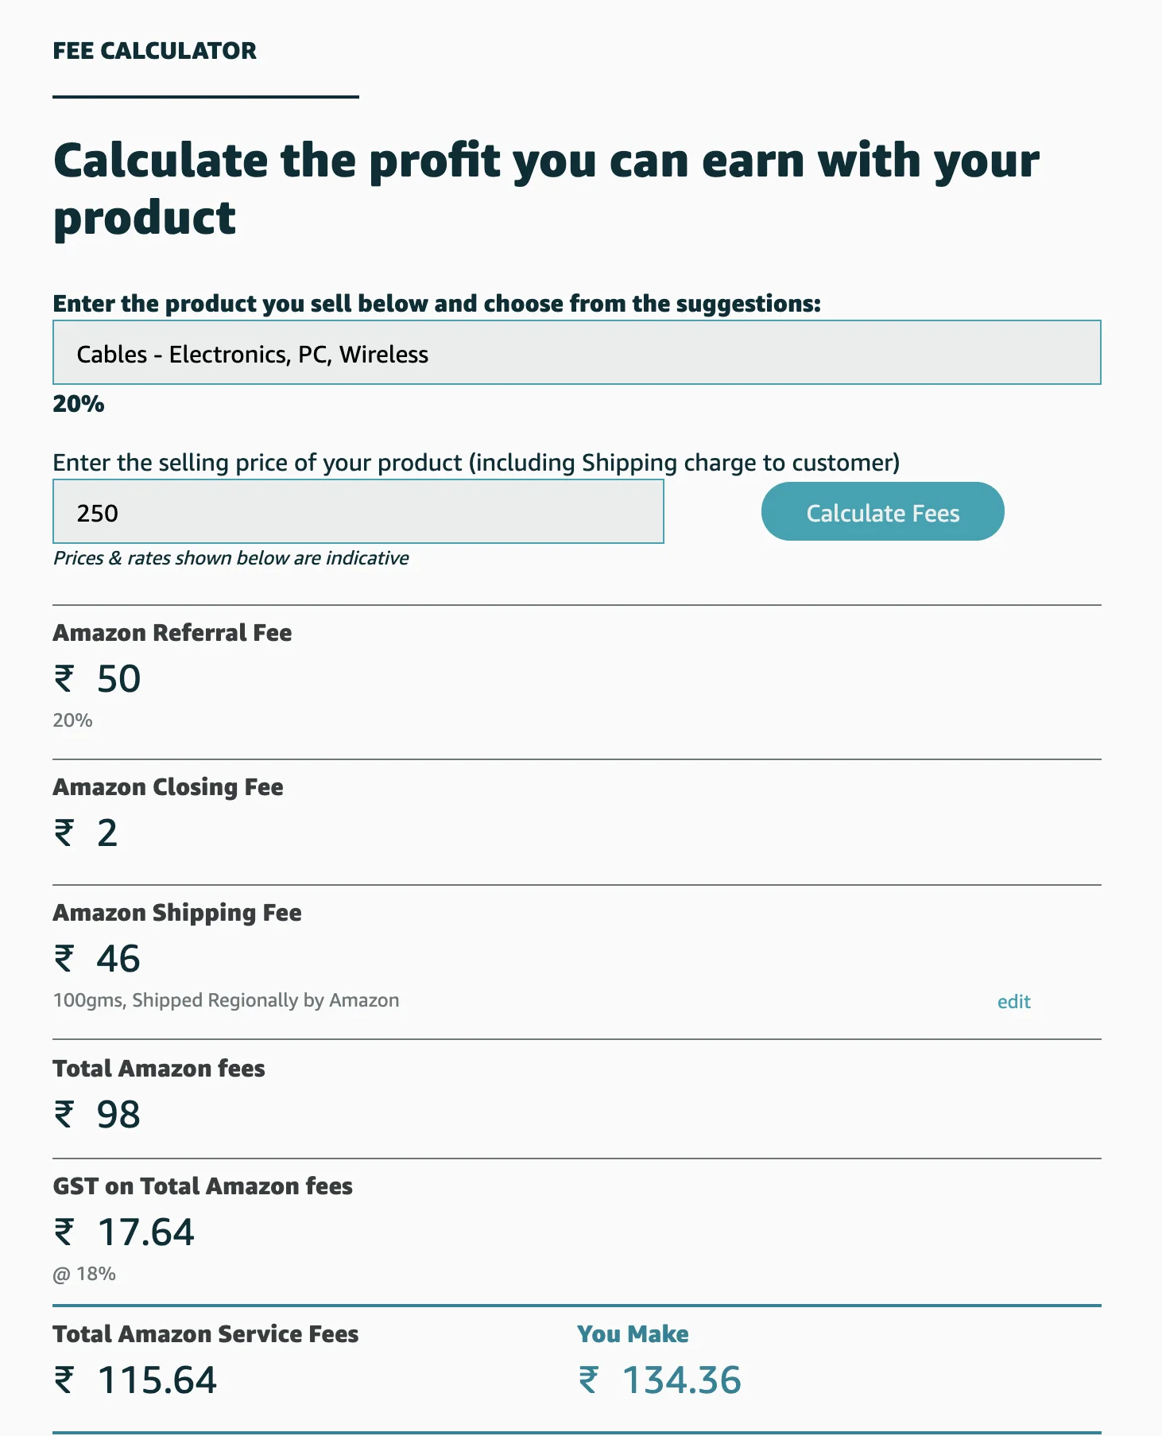Screen dimensions: 1162x1436
Task: Select the ₹ 98 total Amazon fees value
Action: (98, 1115)
